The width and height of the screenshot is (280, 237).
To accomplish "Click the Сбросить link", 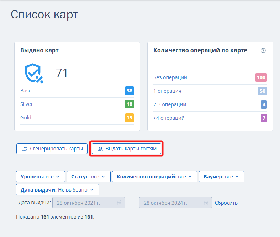I will click(x=226, y=203).
